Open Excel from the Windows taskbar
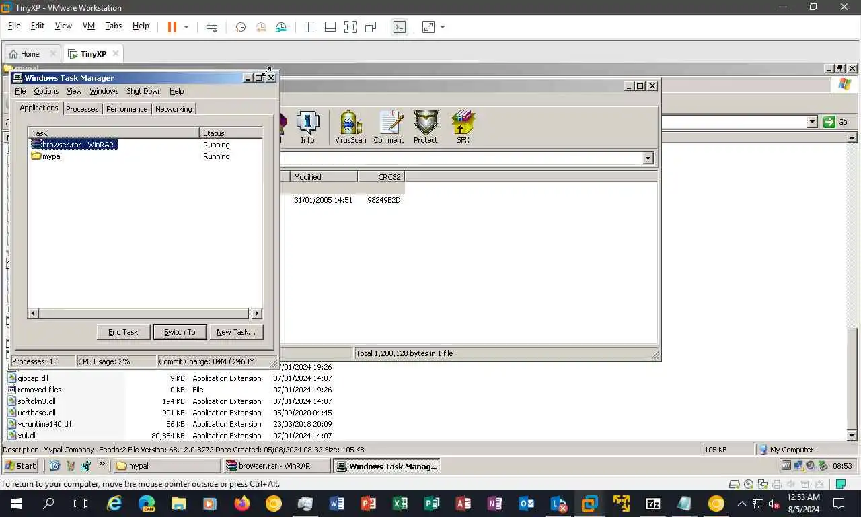Image resolution: width=861 pixels, height=517 pixels. (400, 503)
